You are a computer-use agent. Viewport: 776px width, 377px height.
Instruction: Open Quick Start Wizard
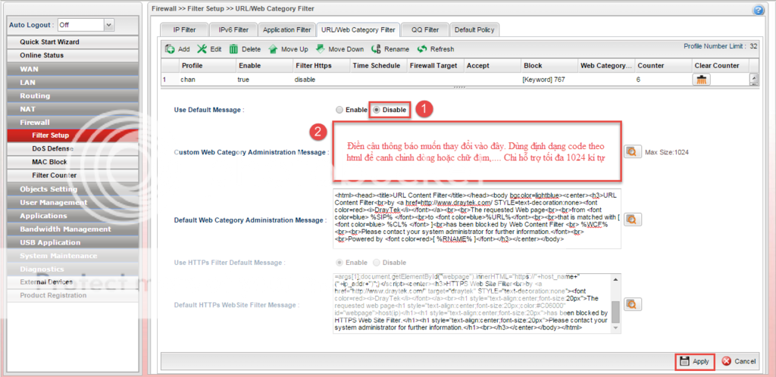73,42
